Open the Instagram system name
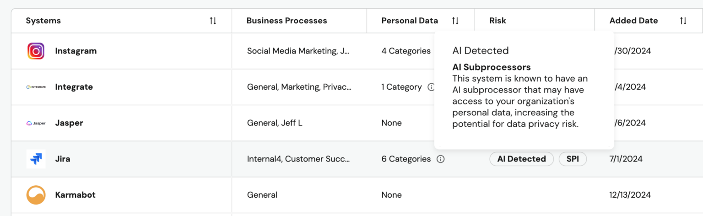This screenshot has height=216, width=703. point(76,51)
